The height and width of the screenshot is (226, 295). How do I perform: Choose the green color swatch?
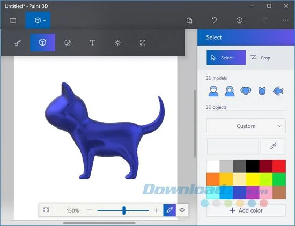point(279,179)
